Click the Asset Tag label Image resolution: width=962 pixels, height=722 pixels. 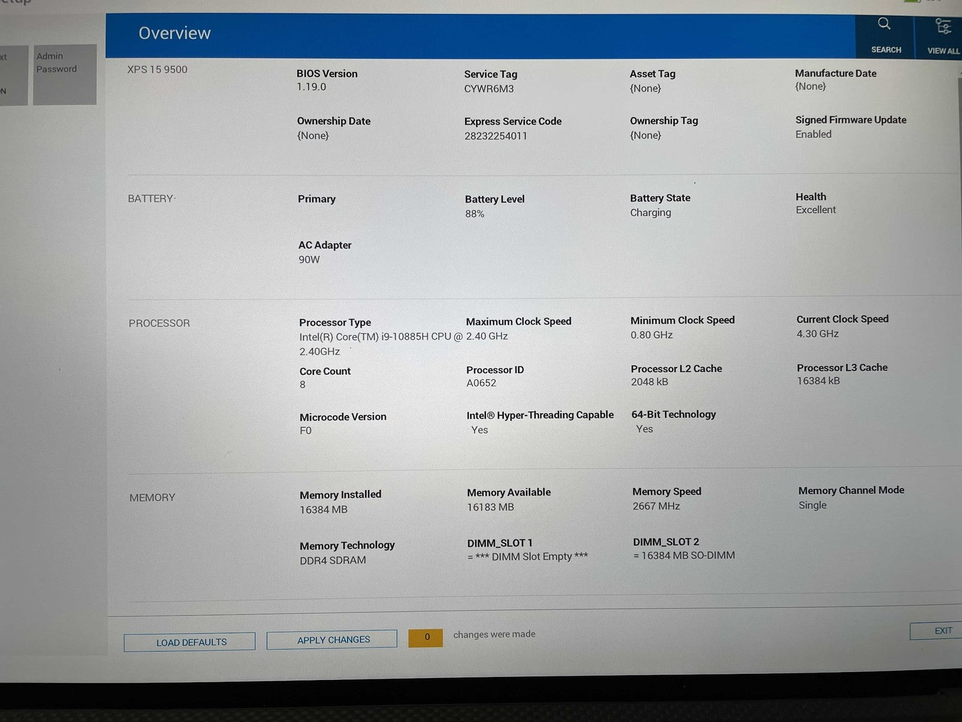[652, 74]
